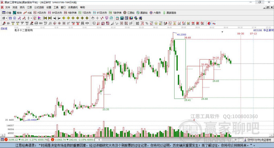Open the T数字表 tool
This screenshot has height=148, width=274.
tap(115, 13)
